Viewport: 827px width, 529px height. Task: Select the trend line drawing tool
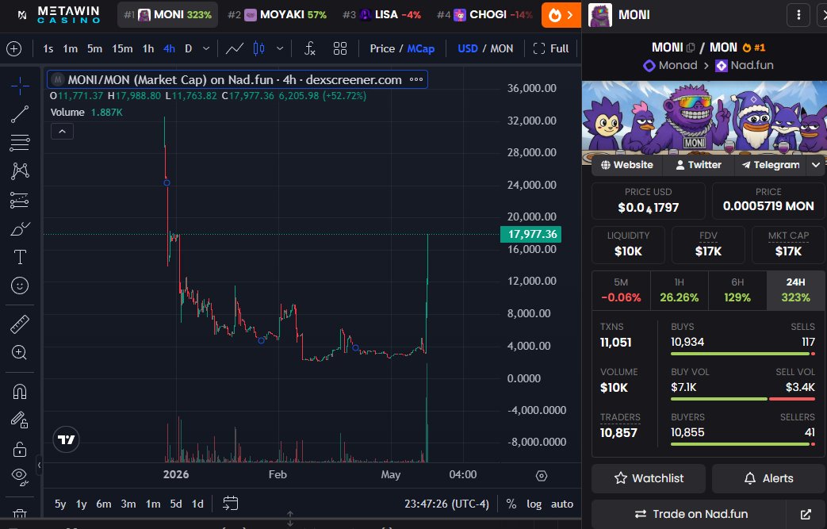coord(20,114)
